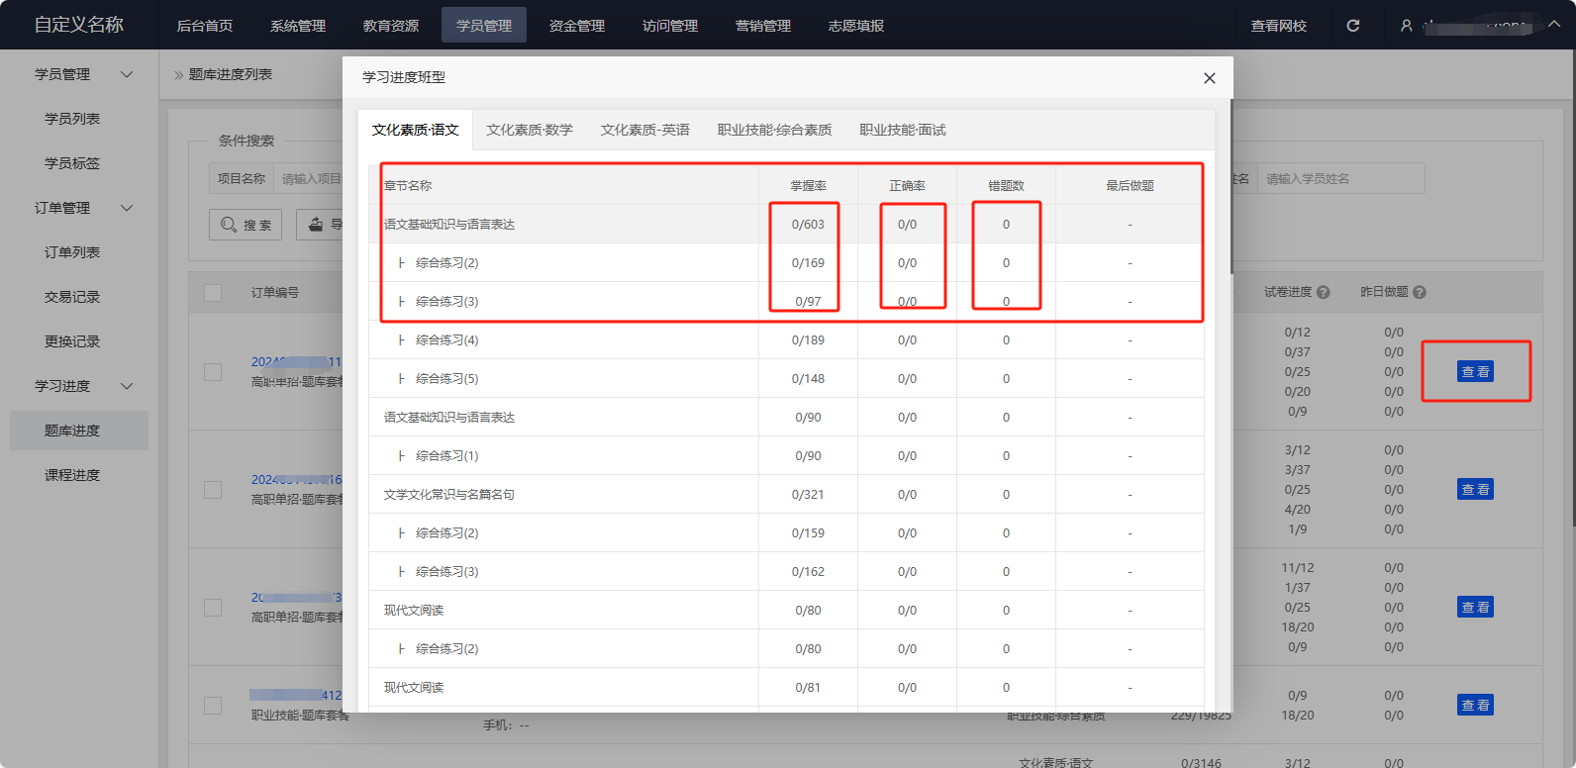The height and width of the screenshot is (768, 1576).
Task: Collapse the 订单管理 sidebar group
Action: coord(127,208)
